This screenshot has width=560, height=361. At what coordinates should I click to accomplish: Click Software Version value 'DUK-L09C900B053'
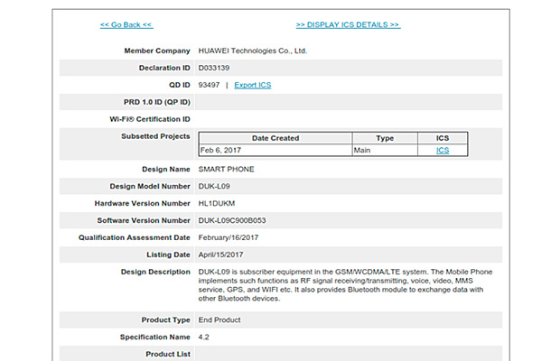coord(232,220)
